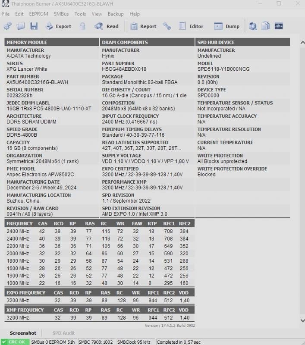Screen dimensions: 305x345
Task: Open the Report view
Action: [x=143, y=26]
